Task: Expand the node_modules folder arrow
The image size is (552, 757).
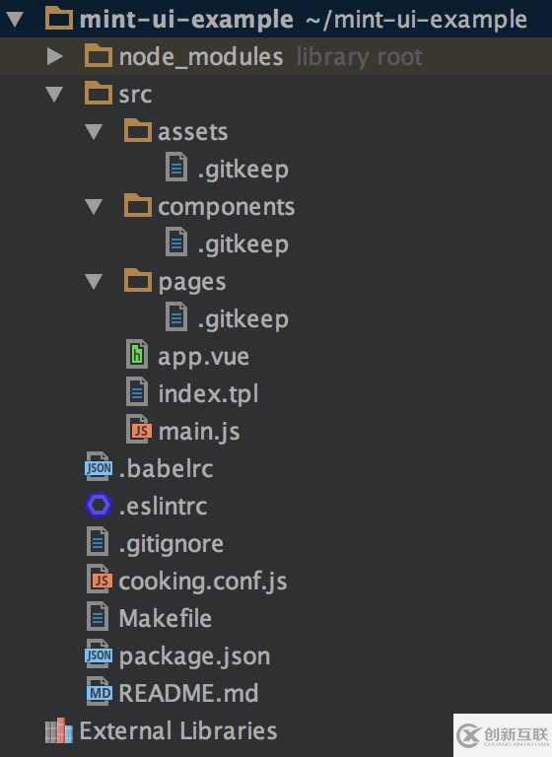Action: (54, 56)
